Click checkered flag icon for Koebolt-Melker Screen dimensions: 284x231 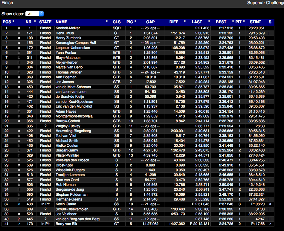pos(19,28)
